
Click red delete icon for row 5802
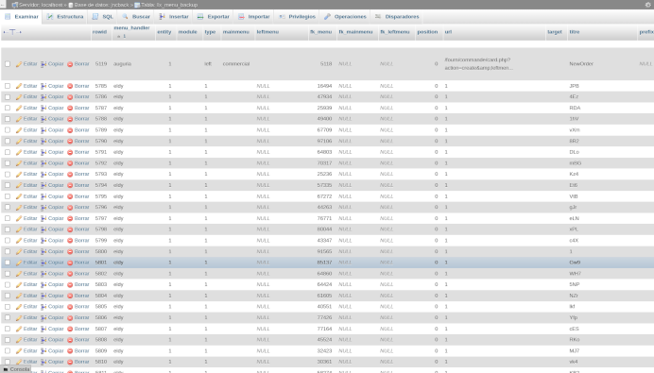[70, 274]
